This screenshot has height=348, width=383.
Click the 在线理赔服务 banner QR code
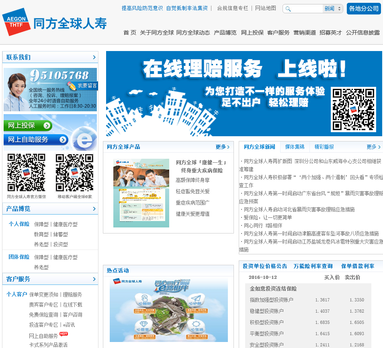[353, 109]
